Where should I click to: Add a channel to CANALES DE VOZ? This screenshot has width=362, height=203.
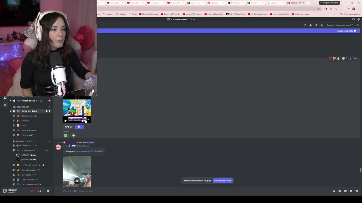click(49, 141)
